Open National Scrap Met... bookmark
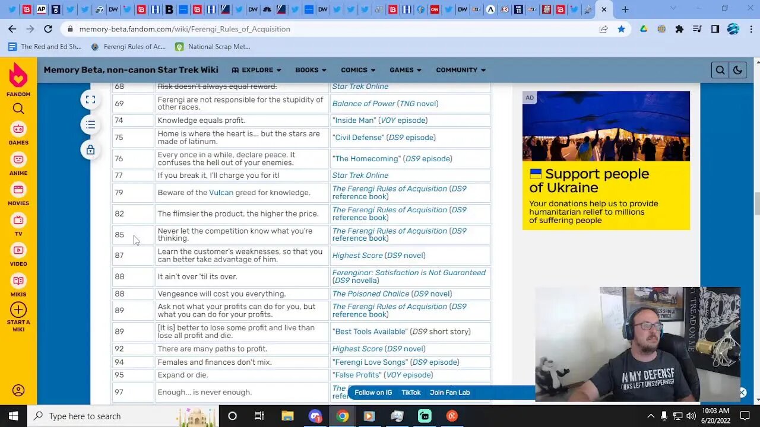The image size is (760, 427). (213, 46)
